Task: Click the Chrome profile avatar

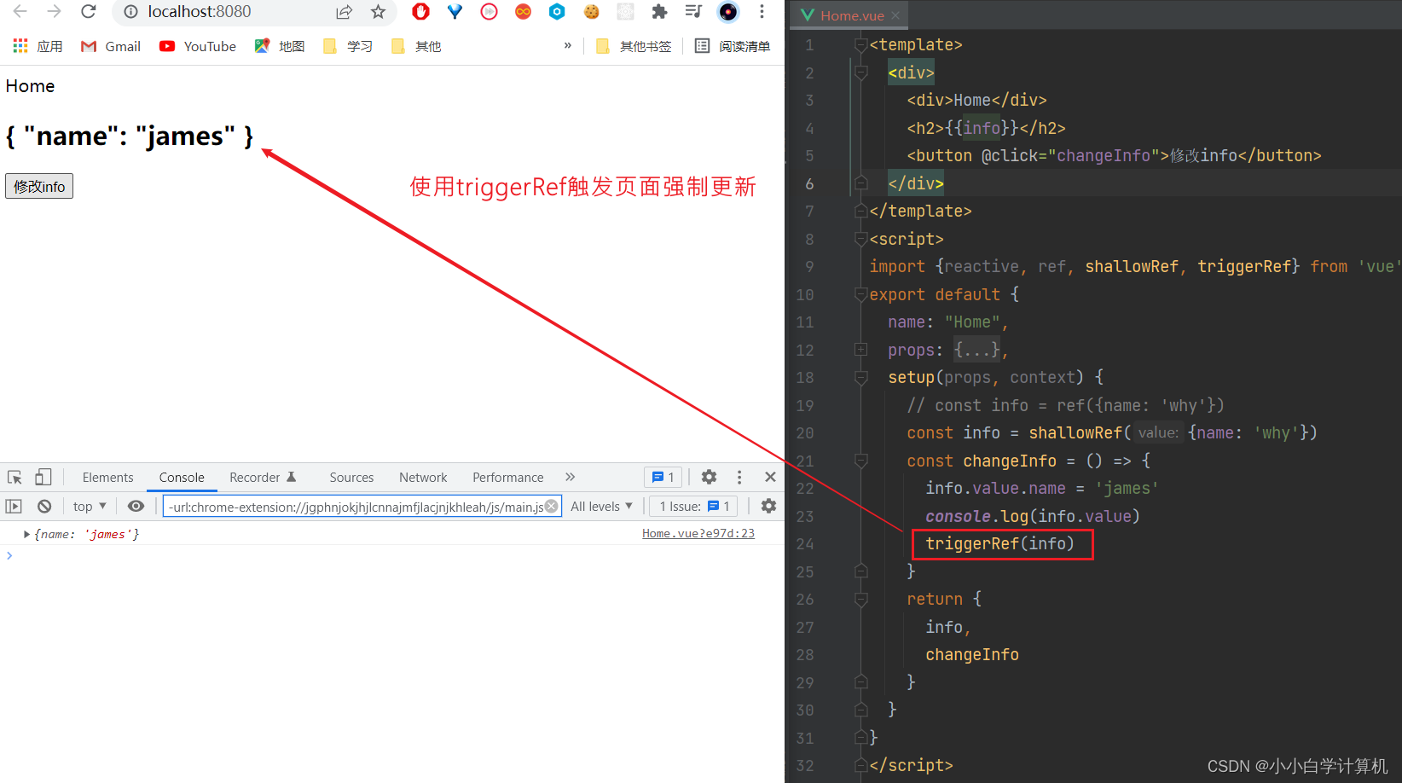Action: pos(727,12)
